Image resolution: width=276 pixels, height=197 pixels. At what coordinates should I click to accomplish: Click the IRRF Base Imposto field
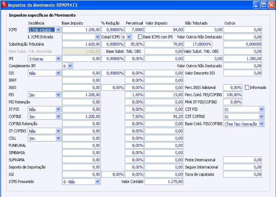pyautogui.click(x=81, y=80)
